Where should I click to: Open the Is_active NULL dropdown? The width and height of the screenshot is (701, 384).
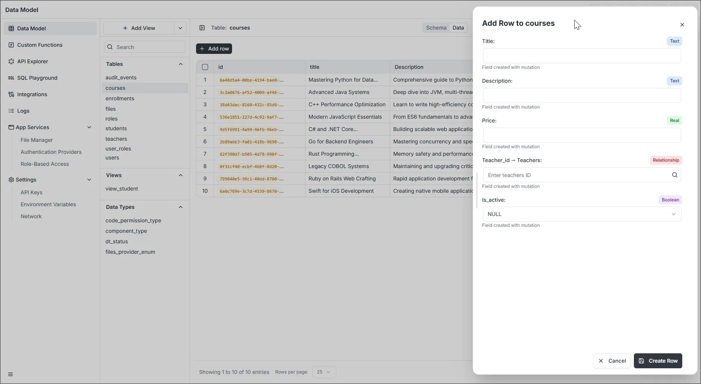582,214
